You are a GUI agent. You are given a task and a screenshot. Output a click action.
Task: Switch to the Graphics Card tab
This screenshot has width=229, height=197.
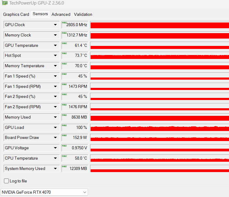pos(16,14)
